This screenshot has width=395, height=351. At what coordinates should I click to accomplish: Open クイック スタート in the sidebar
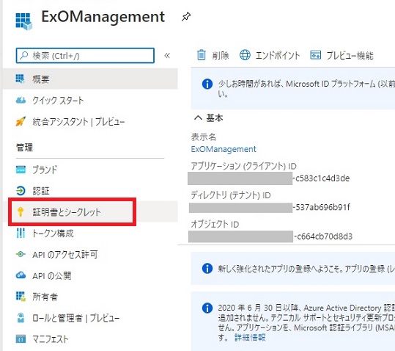pyautogui.click(x=58, y=101)
